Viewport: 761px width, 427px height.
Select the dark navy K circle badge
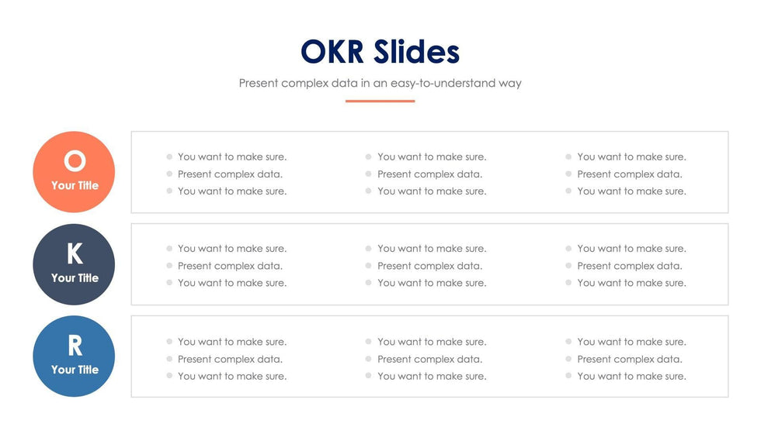(x=74, y=264)
